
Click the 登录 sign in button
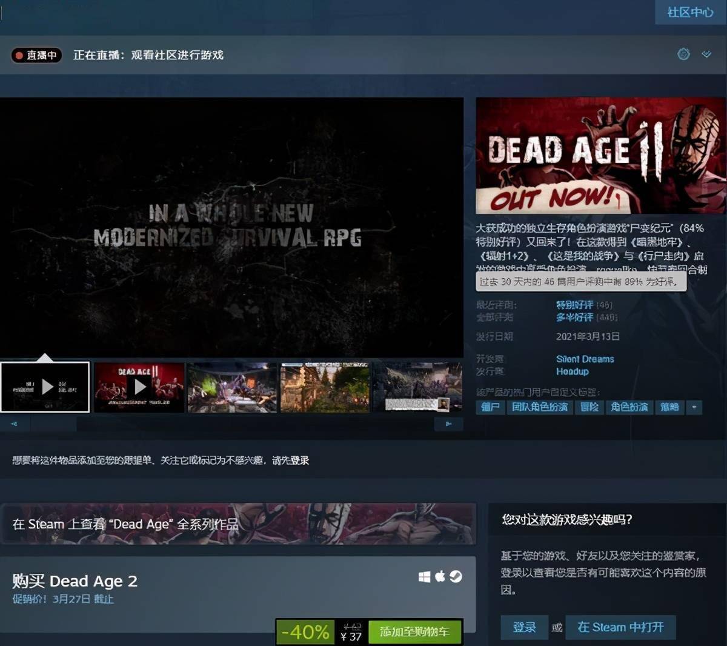pos(524,627)
